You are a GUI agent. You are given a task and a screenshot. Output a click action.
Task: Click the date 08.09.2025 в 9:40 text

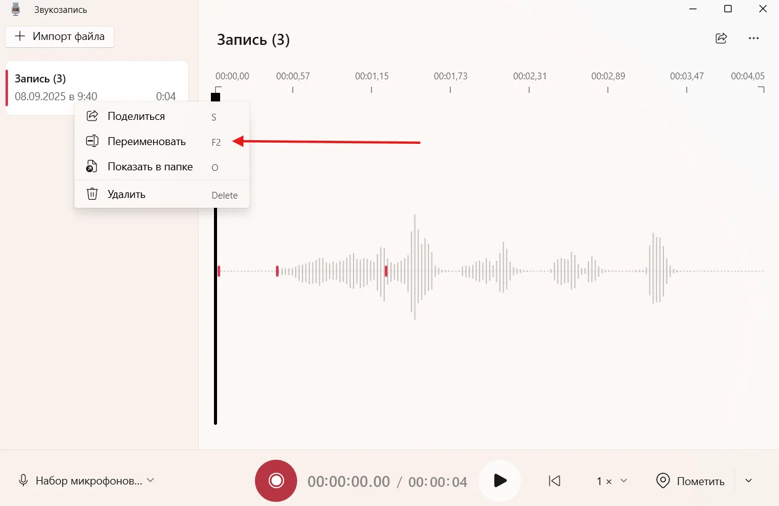tap(56, 97)
